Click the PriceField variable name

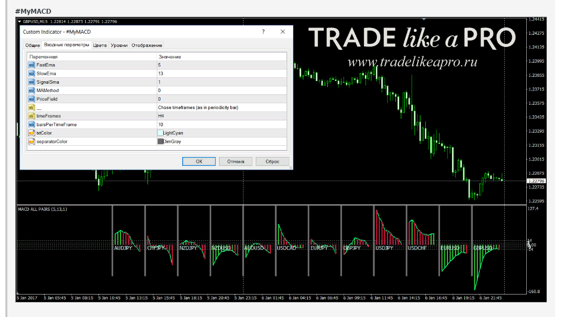(x=47, y=99)
